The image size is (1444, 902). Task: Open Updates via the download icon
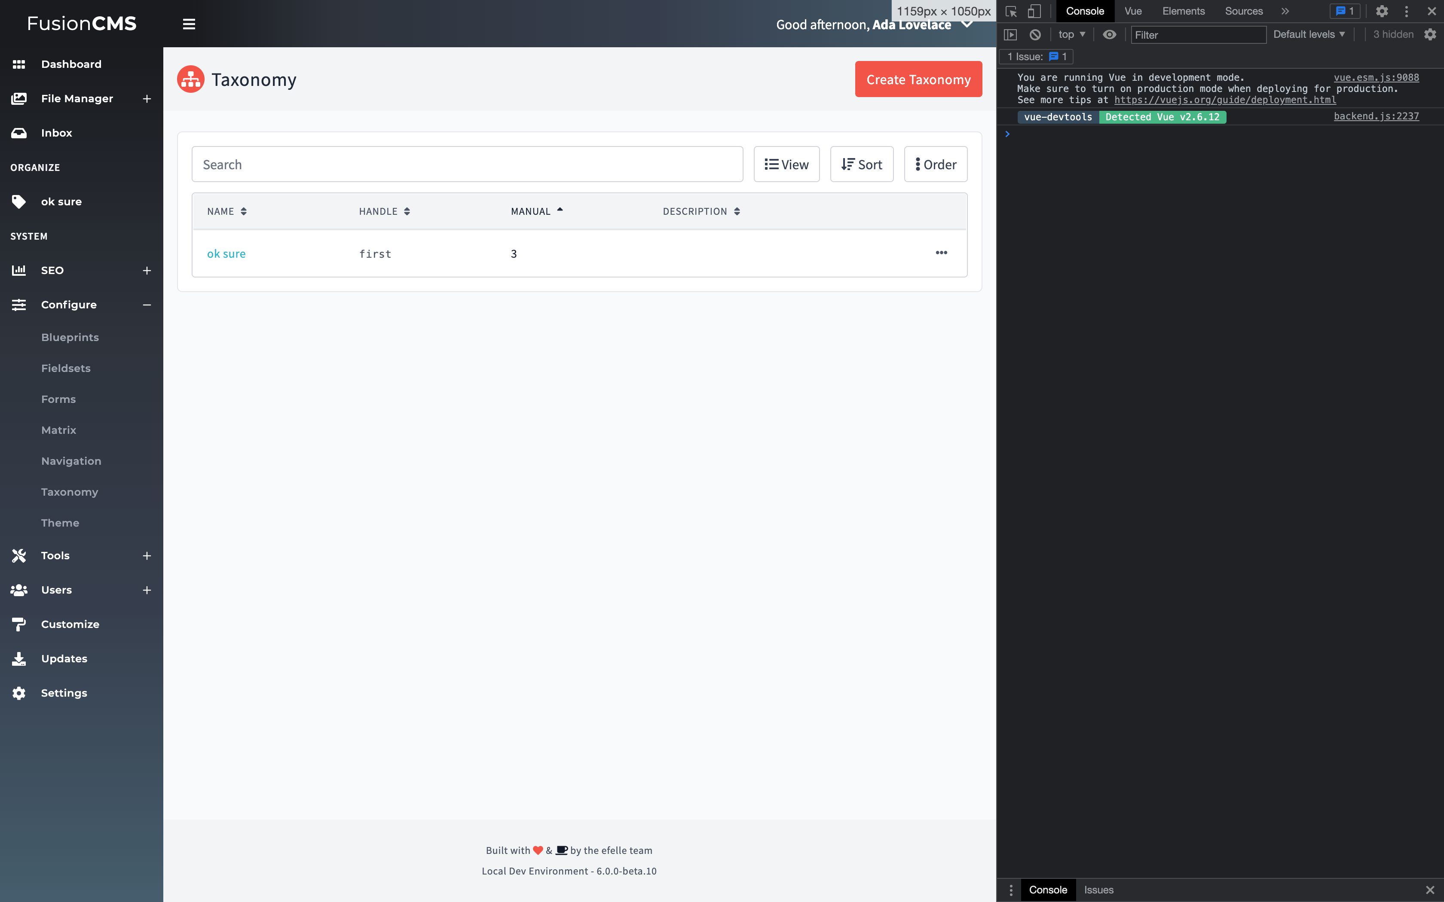point(18,658)
